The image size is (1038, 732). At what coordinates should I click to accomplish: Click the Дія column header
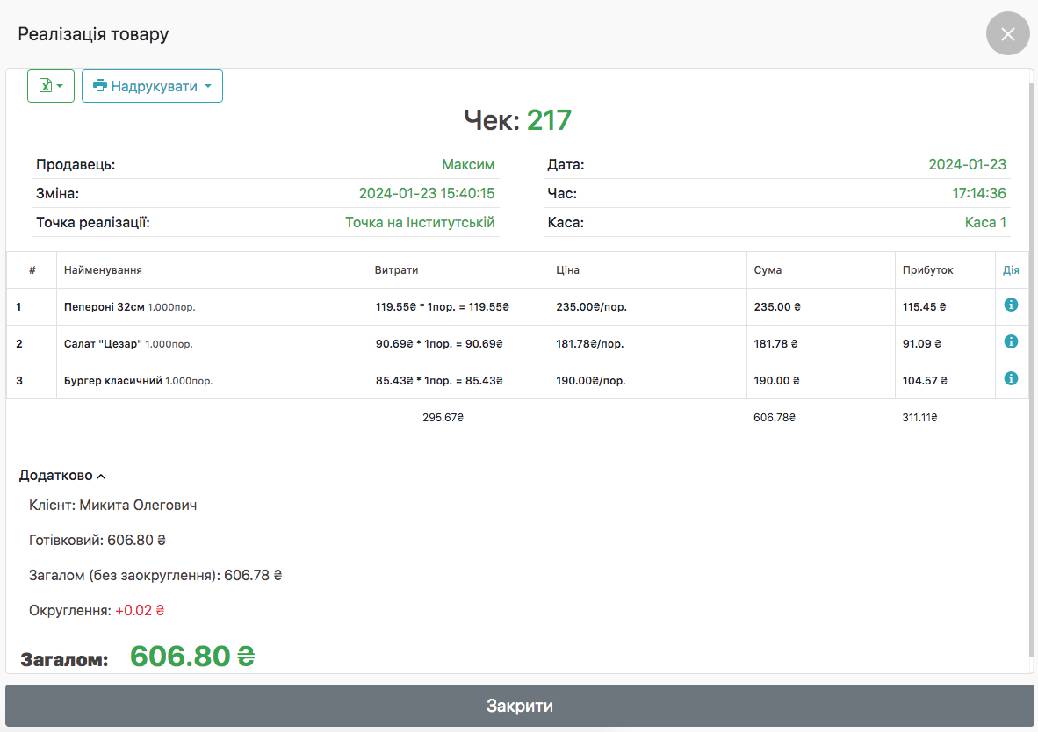(x=1011, y=270)
